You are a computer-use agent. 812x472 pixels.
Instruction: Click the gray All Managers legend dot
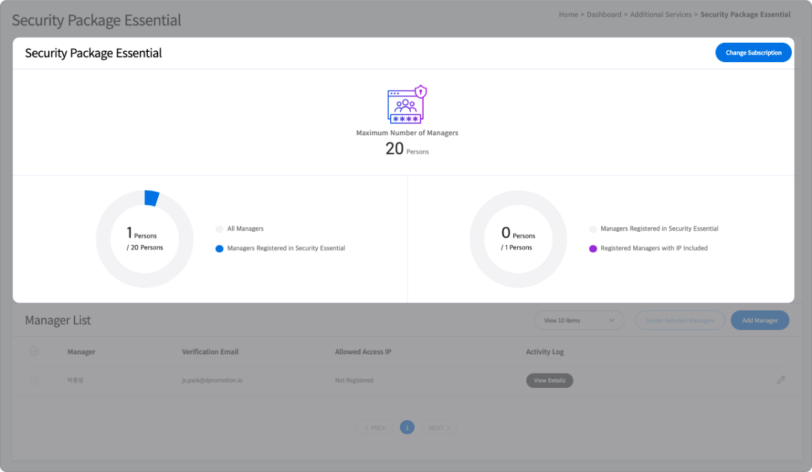220,229
